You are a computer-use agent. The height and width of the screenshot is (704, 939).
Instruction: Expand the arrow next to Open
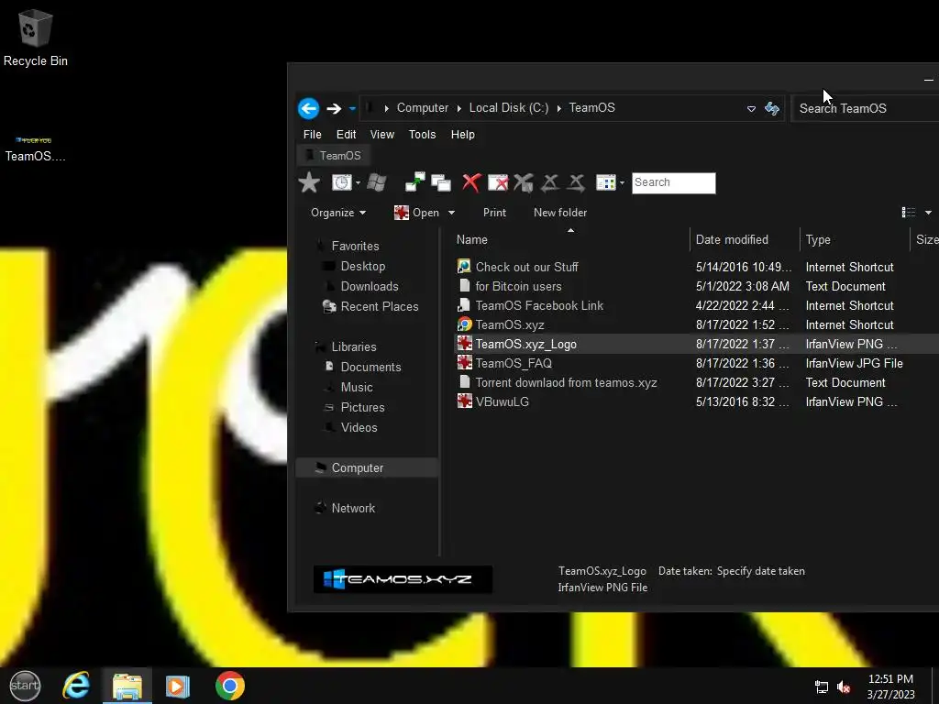451,213
